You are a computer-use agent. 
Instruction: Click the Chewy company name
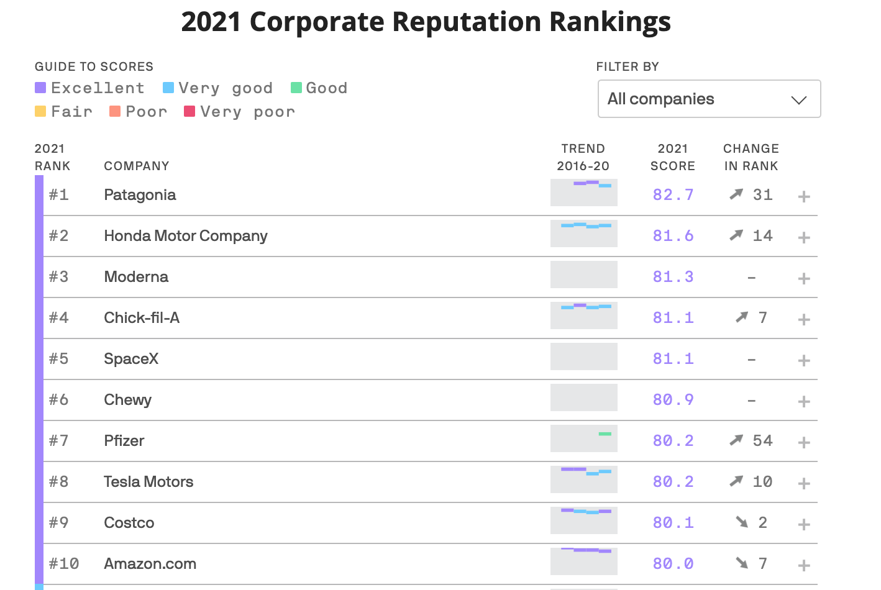tap(127, 399)
